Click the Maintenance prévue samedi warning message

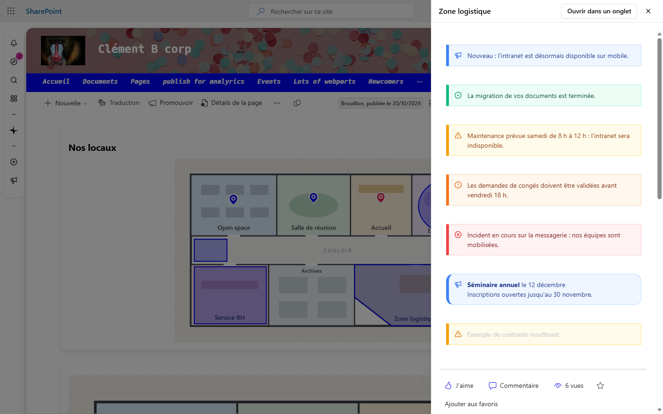[544, 140]
